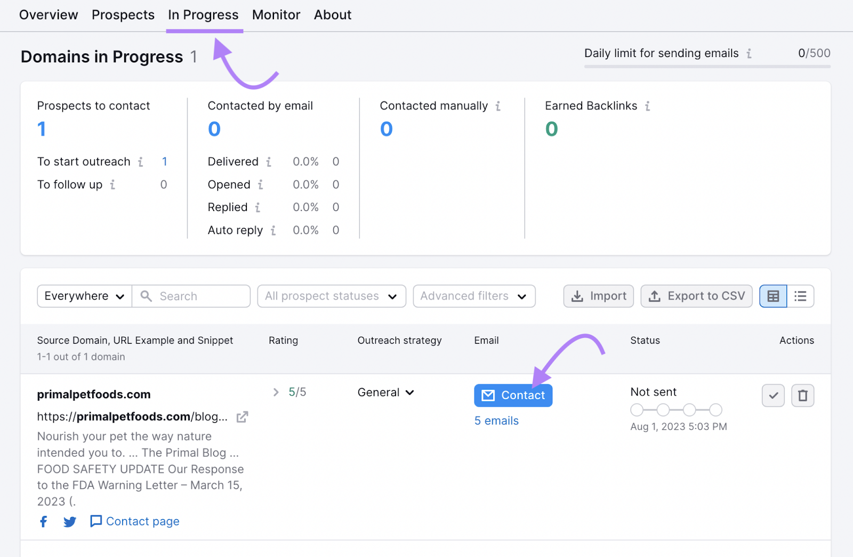Click the Contact button for primalpetfoods.com

[x=512, y=395]
